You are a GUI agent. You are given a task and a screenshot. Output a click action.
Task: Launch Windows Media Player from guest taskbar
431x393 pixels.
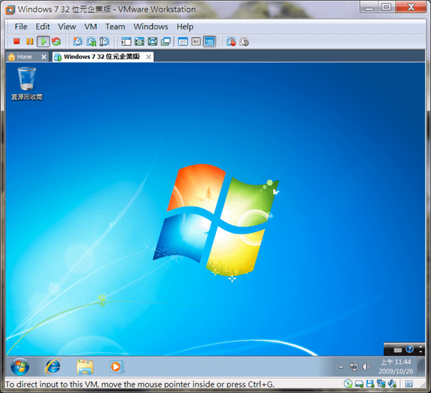coord(117,366)
